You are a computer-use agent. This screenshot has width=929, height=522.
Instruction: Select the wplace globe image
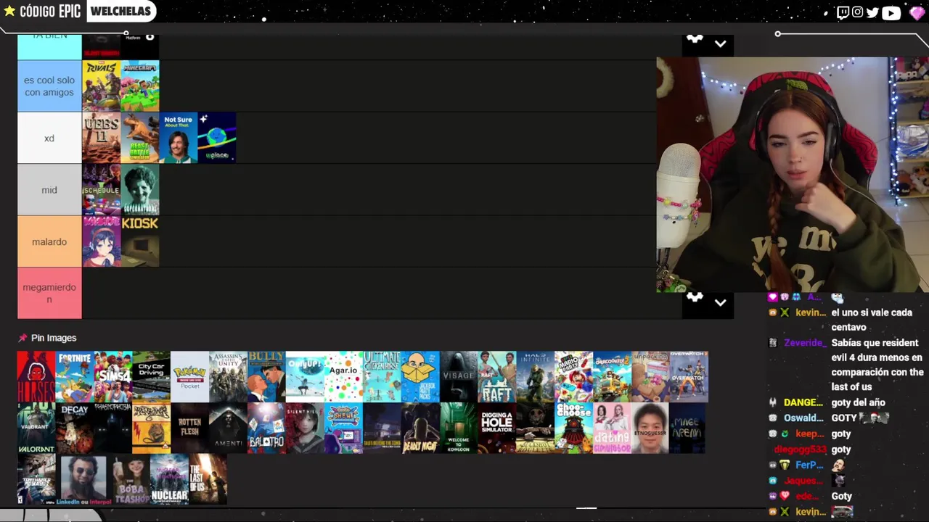(217, 138)
